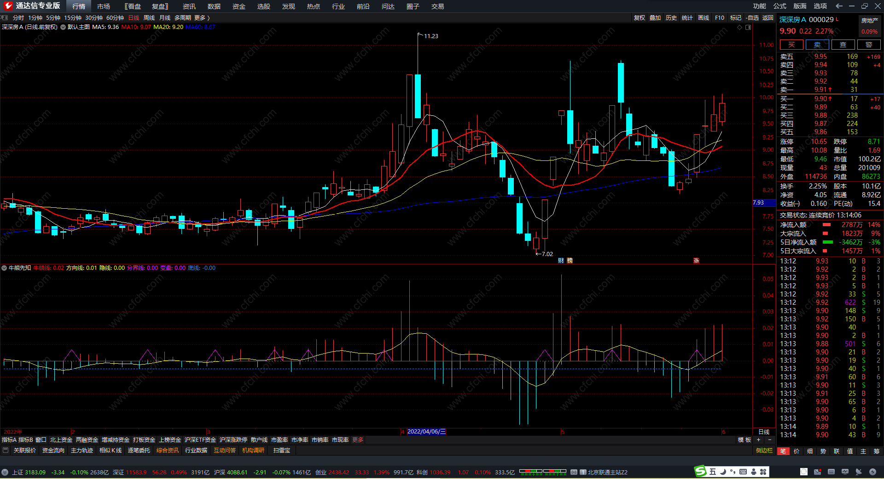Expand the 更多 periods dropdown
Image resolution: width=884 pixels, height=479 pixels.
click(202, 17)
